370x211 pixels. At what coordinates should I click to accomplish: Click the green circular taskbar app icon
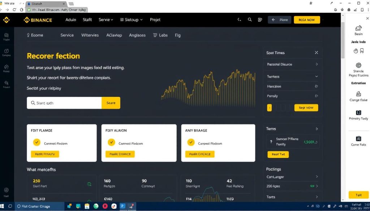click(x=96, y=206)
